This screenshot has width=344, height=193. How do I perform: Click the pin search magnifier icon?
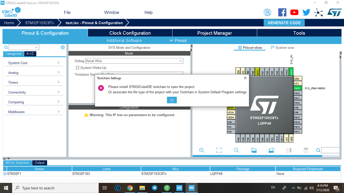click(x=318, y=150)
